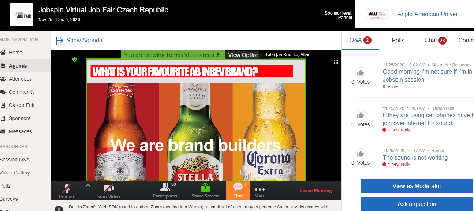Open Polls under Resources

pyautogui.click(x=5, y=186)
